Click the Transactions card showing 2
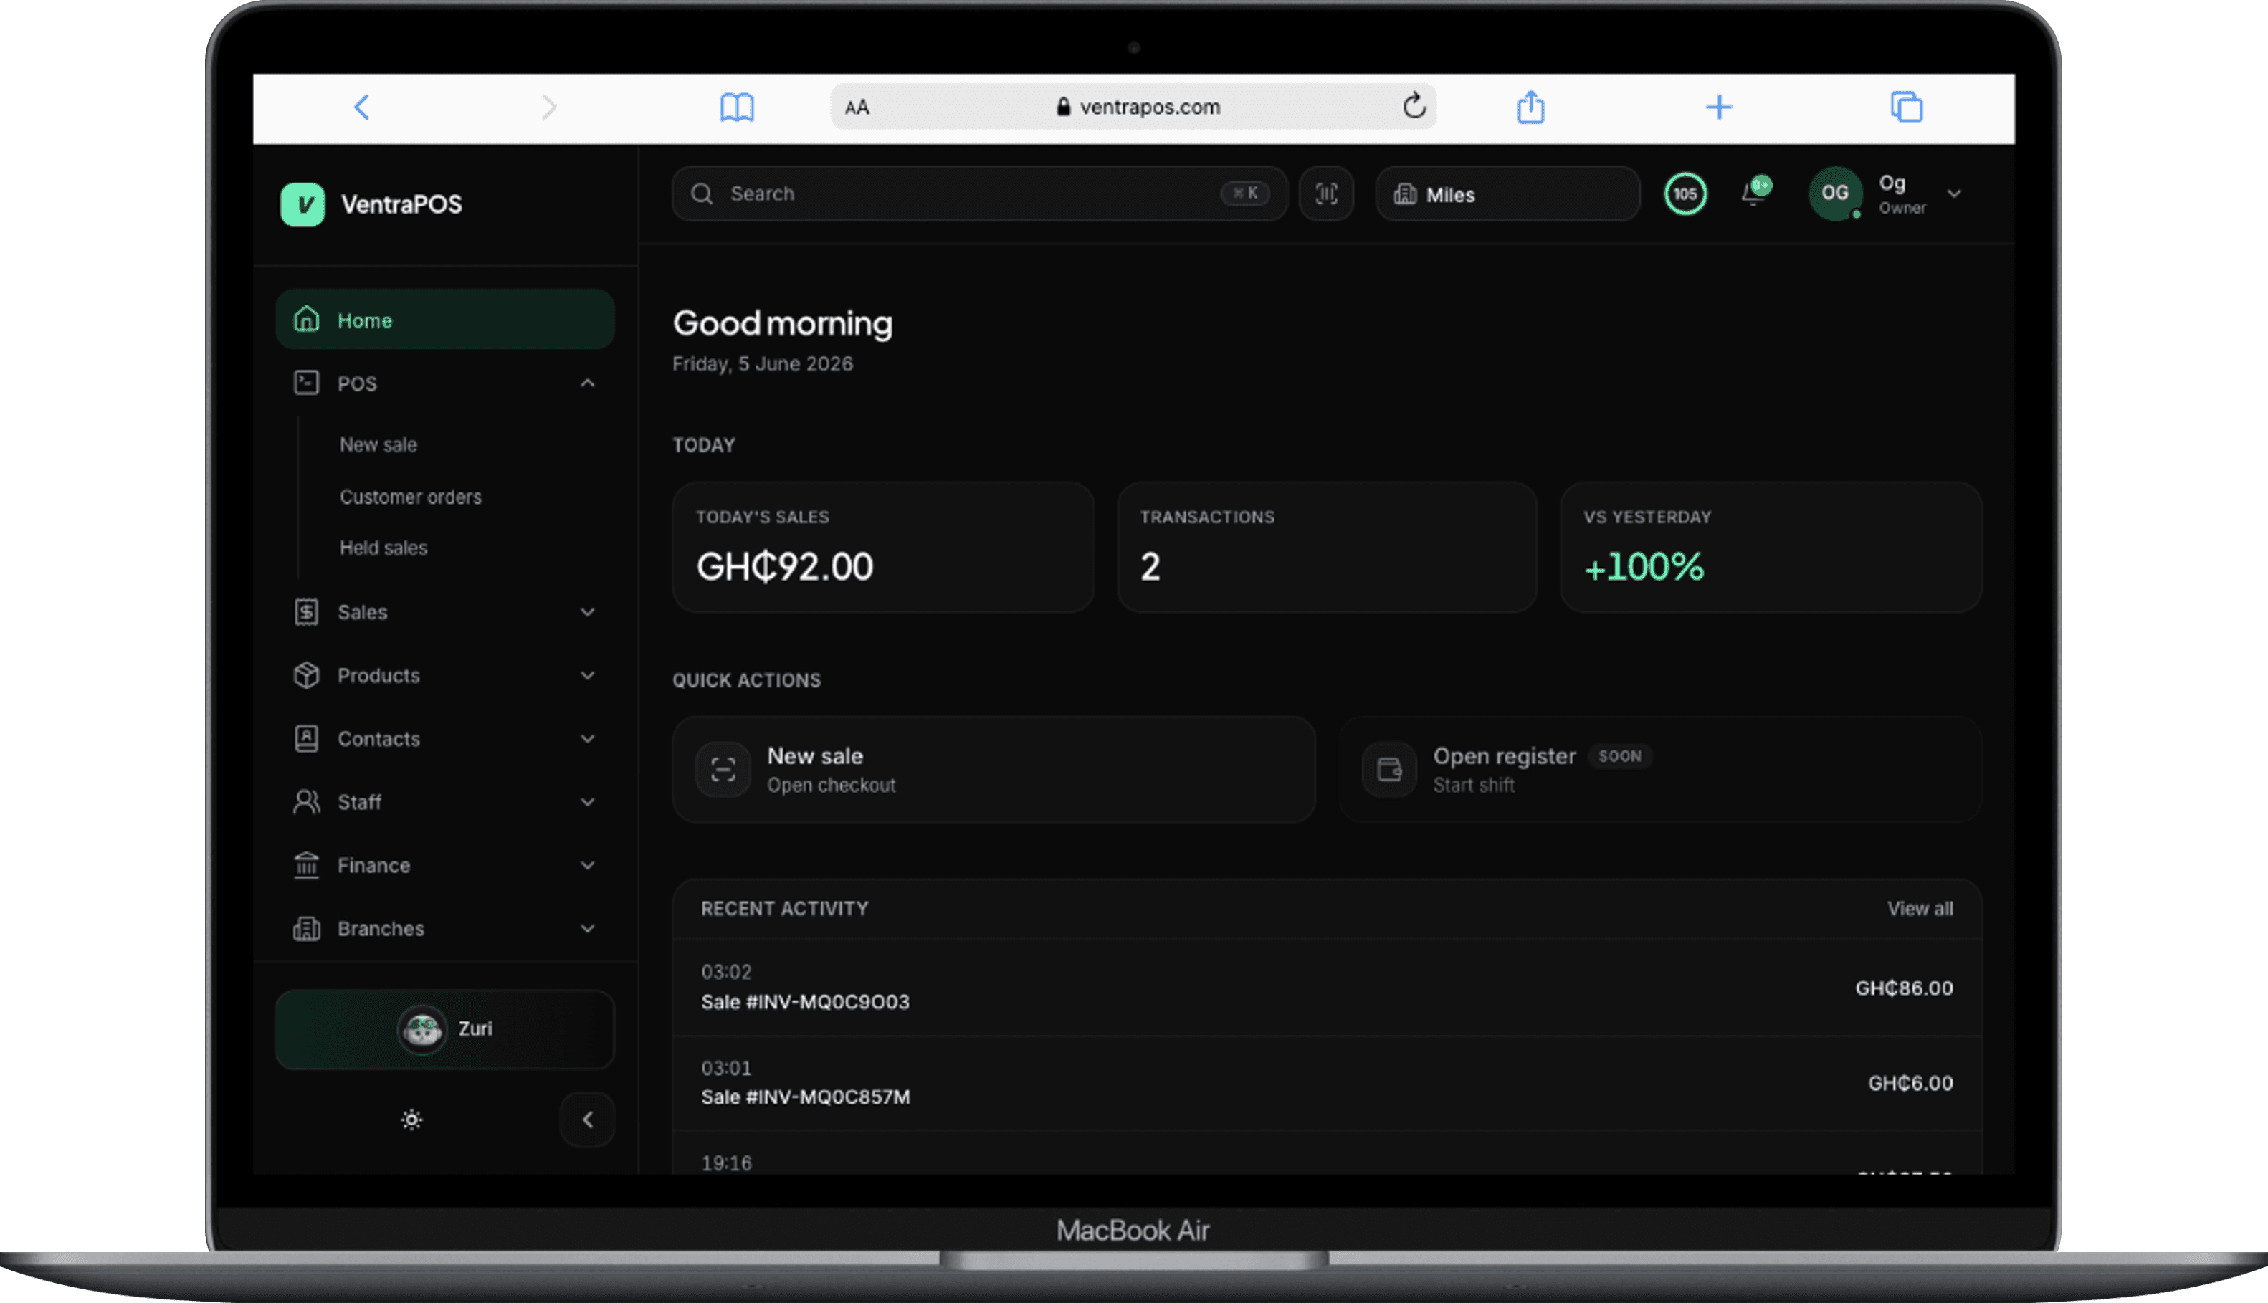Image resolution: width=2268 pixels, height=1303 pixels. click(1326, 547)
